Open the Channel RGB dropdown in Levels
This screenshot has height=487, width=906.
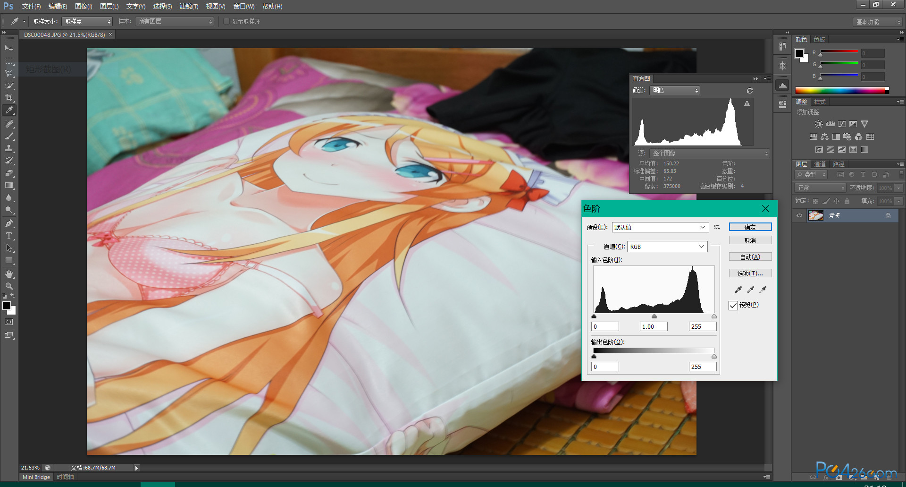click(x=667, y=247)
